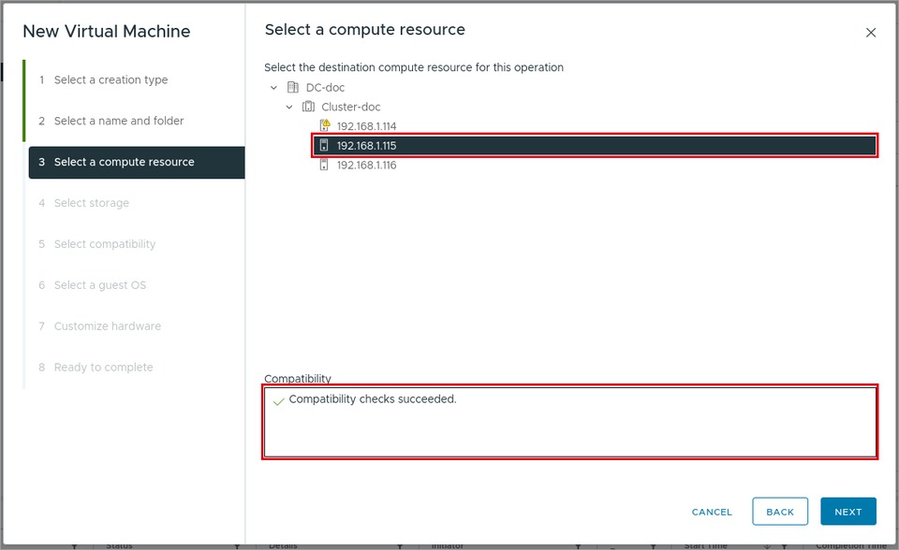Open step 5 Select compatibility
The width and height of the screenshot is (899, 550).
coord(96,244)
